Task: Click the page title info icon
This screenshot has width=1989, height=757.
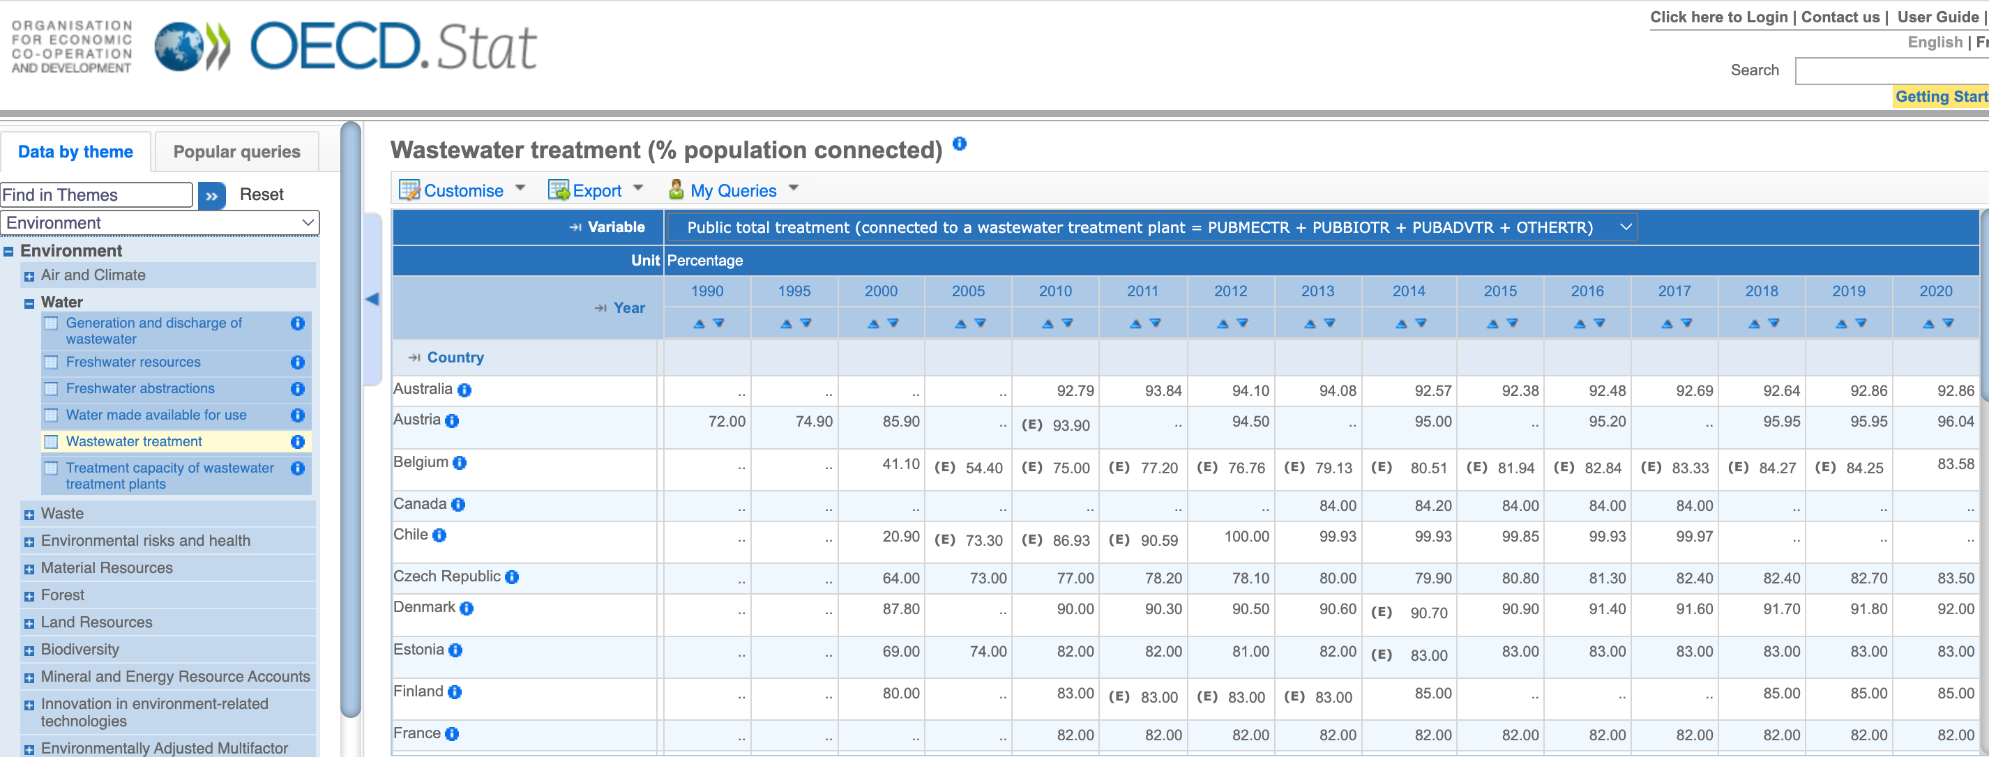Action: [x=960, y=144]
